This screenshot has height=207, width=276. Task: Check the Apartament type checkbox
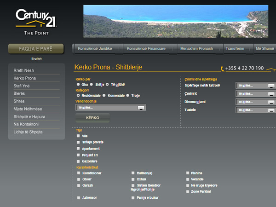pos(78,149)
